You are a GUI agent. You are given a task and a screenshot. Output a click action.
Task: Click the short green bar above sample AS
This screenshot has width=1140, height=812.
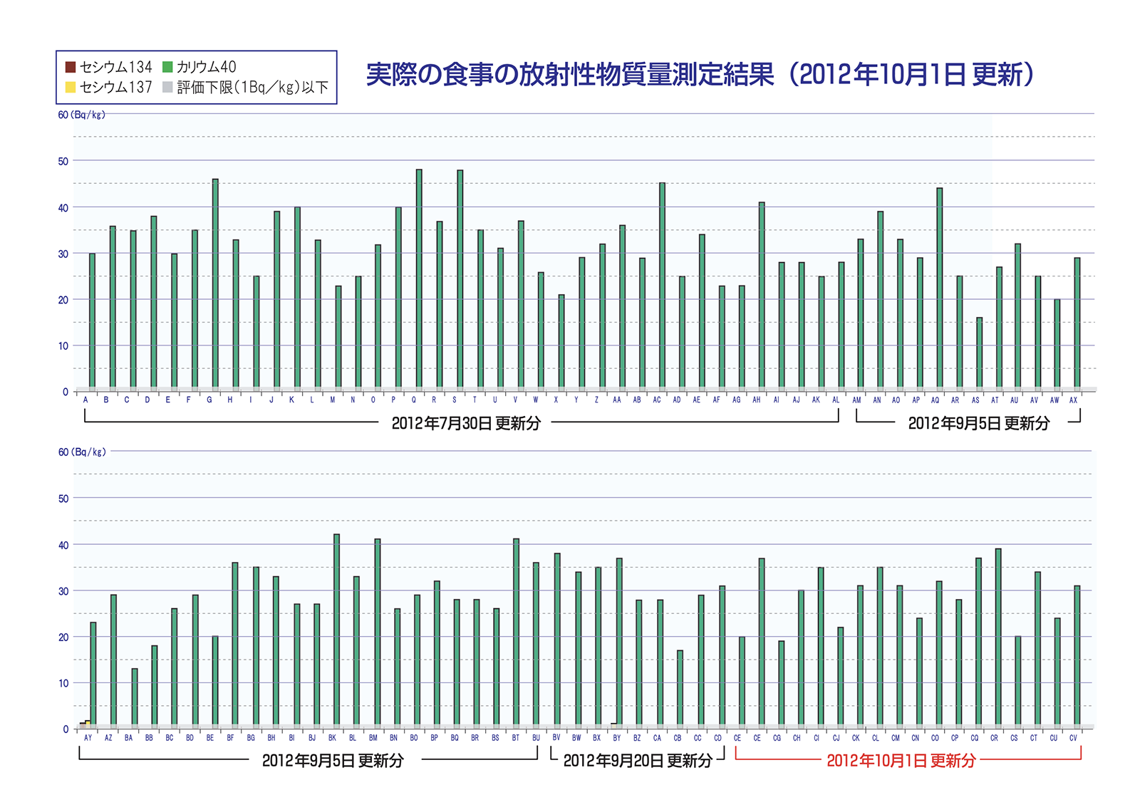tap(980, 353)
